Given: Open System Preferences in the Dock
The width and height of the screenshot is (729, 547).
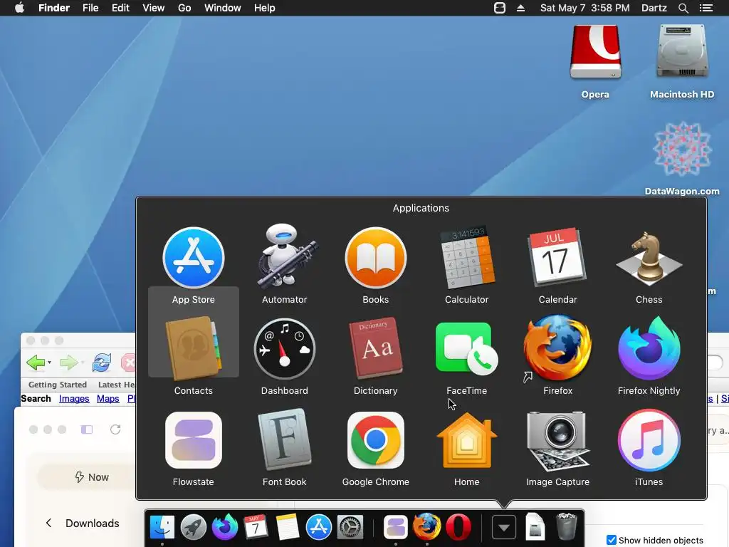Looking at the screenshot, I should coord(350,527).
